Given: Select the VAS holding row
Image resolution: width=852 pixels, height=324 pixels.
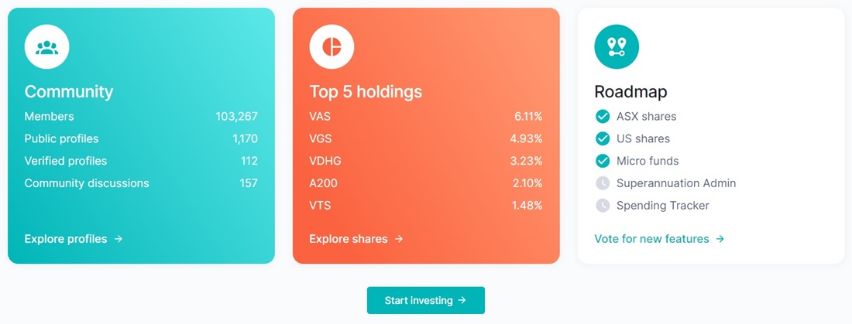Looking at the screenshot, I should click(426, 117).
